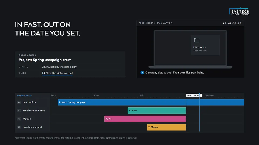Select the V2 track badge

pyautogui.click(x=19, y=111)
